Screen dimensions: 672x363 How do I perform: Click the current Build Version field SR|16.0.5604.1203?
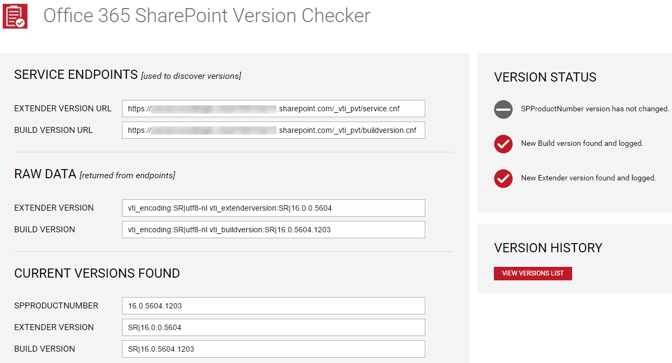pos(274,349)
